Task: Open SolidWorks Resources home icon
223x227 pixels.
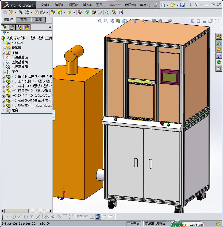Action: 219,37
